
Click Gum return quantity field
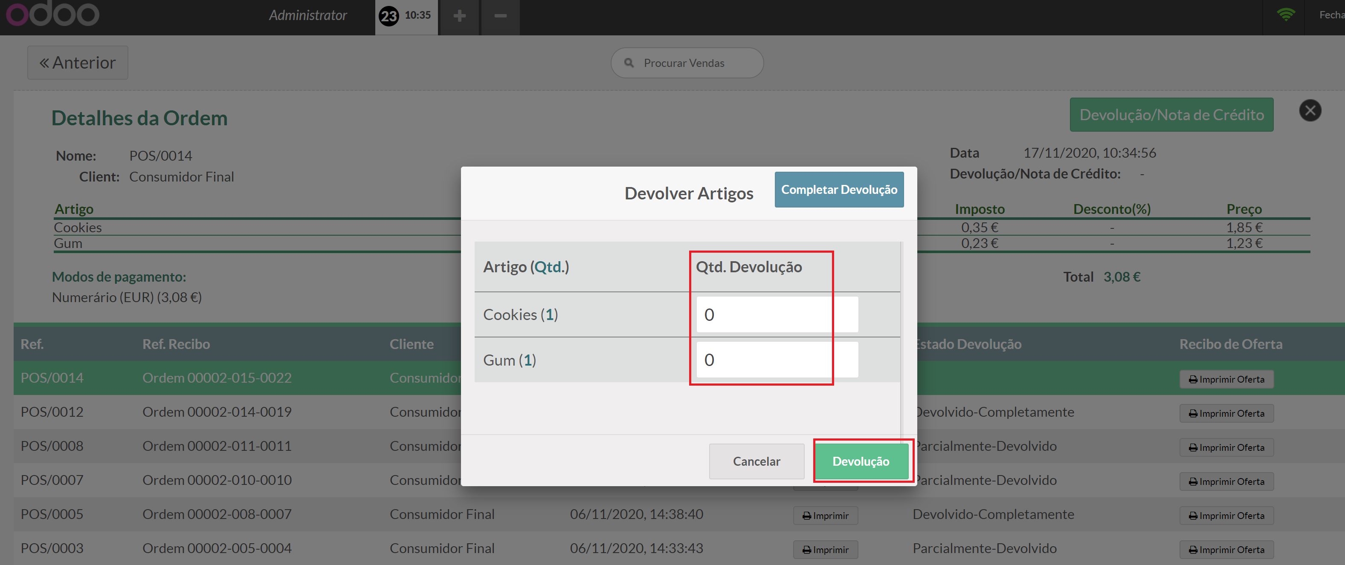tap(777, 360)
